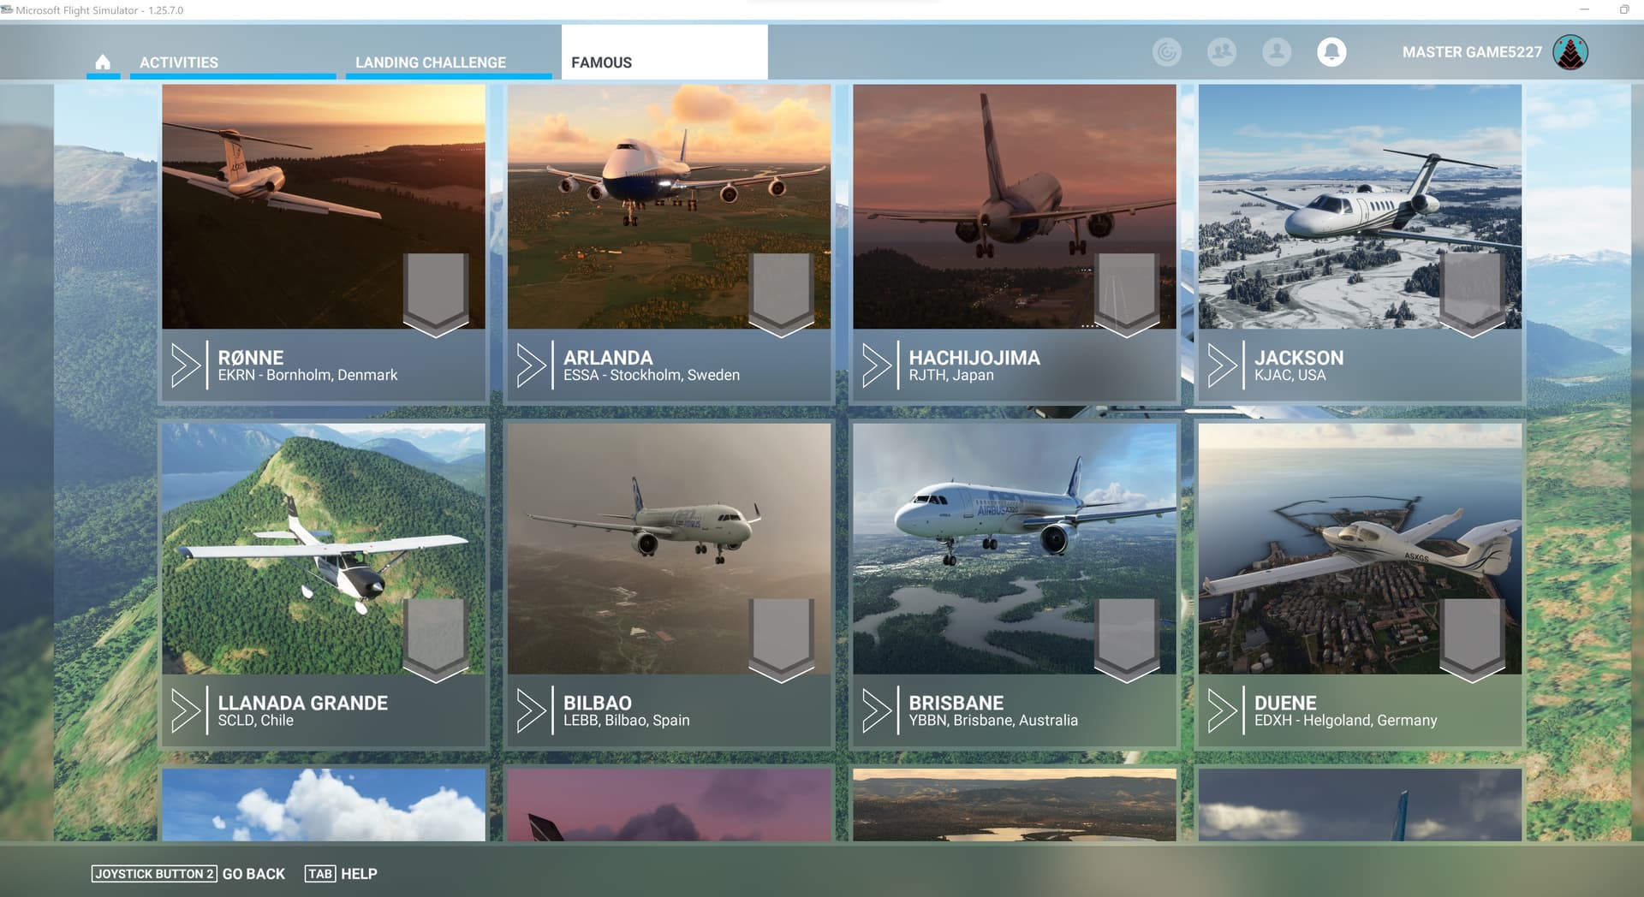Click the grey score badge on Bilbao
1644x897 pixels.
781,639
